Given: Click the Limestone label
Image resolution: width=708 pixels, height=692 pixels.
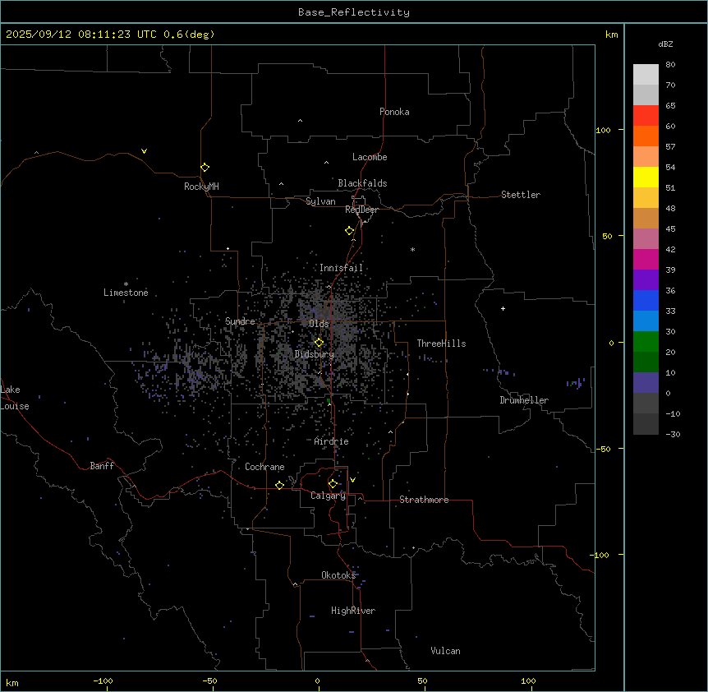Looking at the screenshot, I should 126,293.
